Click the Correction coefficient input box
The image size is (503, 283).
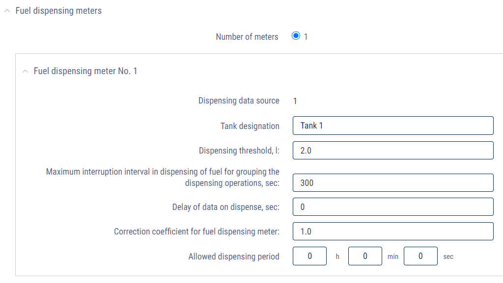[x=393, y=231]
